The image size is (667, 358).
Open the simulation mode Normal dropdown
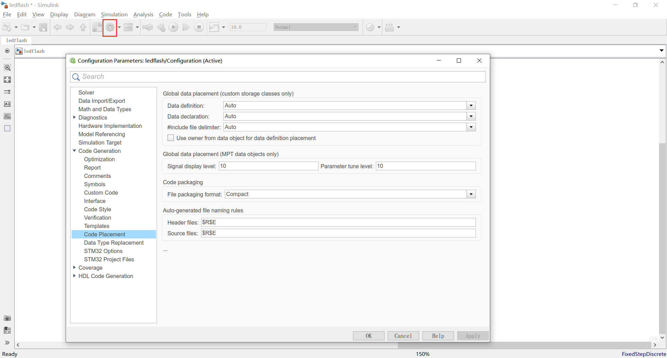pos(316,27)
